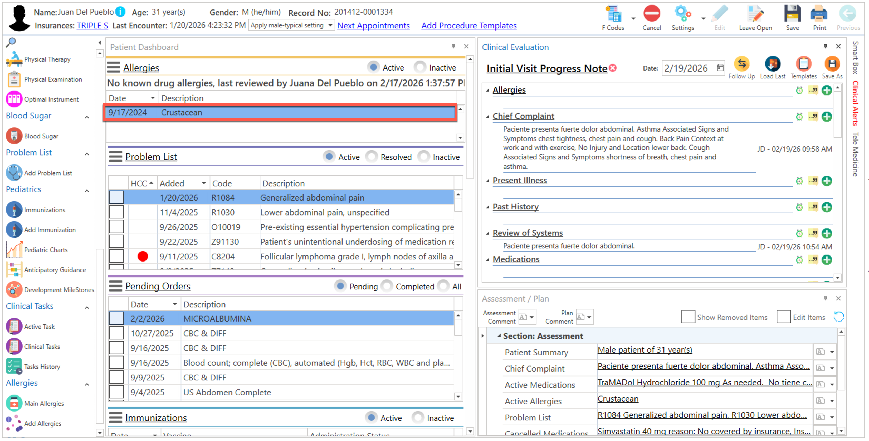The height and width of the screenshot is (441, 869).
Task: Select Completed radio in Pending Orders
Action: click(387, 286)
